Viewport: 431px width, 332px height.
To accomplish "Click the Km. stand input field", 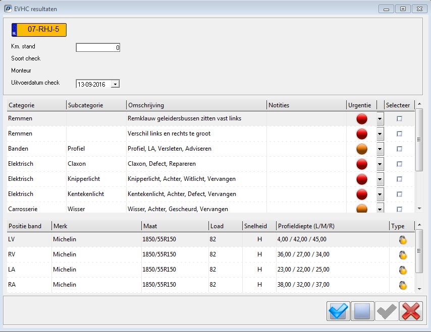I will click(98, 47).
